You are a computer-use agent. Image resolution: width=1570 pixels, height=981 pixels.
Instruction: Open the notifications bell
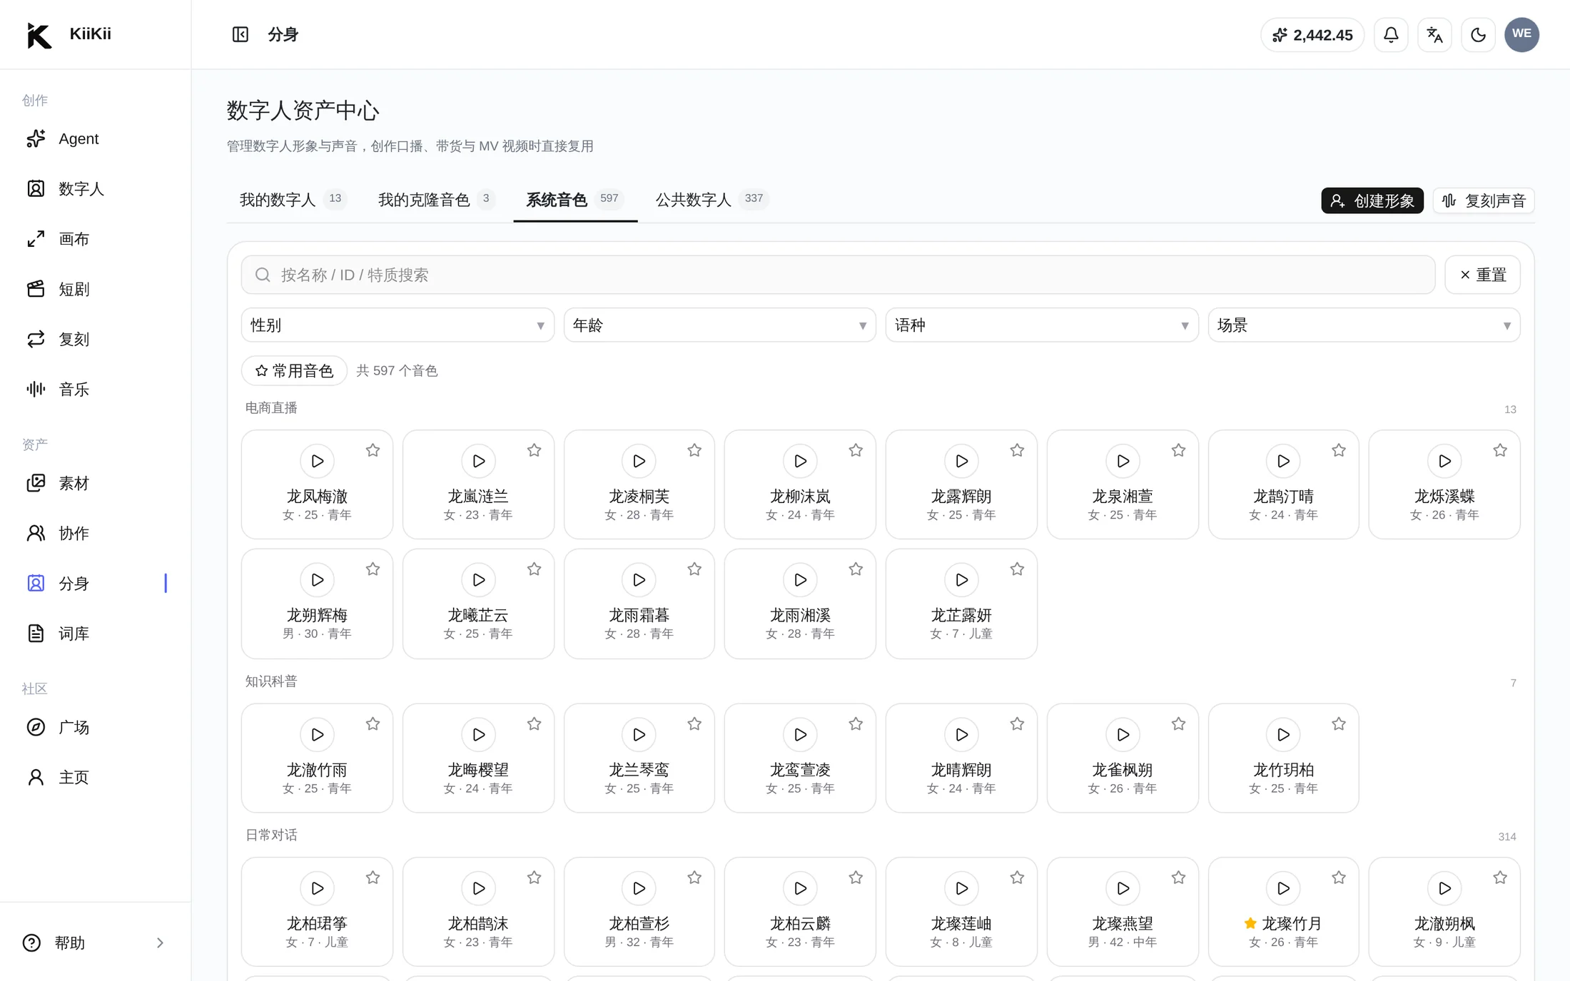[1391, 34]
